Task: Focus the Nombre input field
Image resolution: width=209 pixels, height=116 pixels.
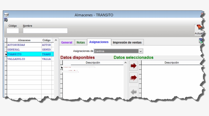Action: pos(45,31)
